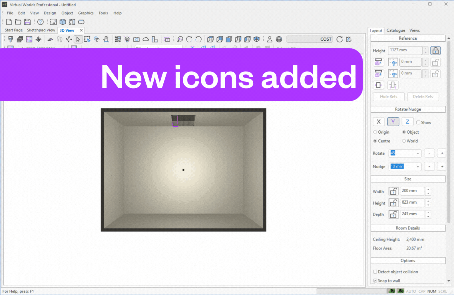
Task: Create a new file via New icon
Action: (9, 22)
